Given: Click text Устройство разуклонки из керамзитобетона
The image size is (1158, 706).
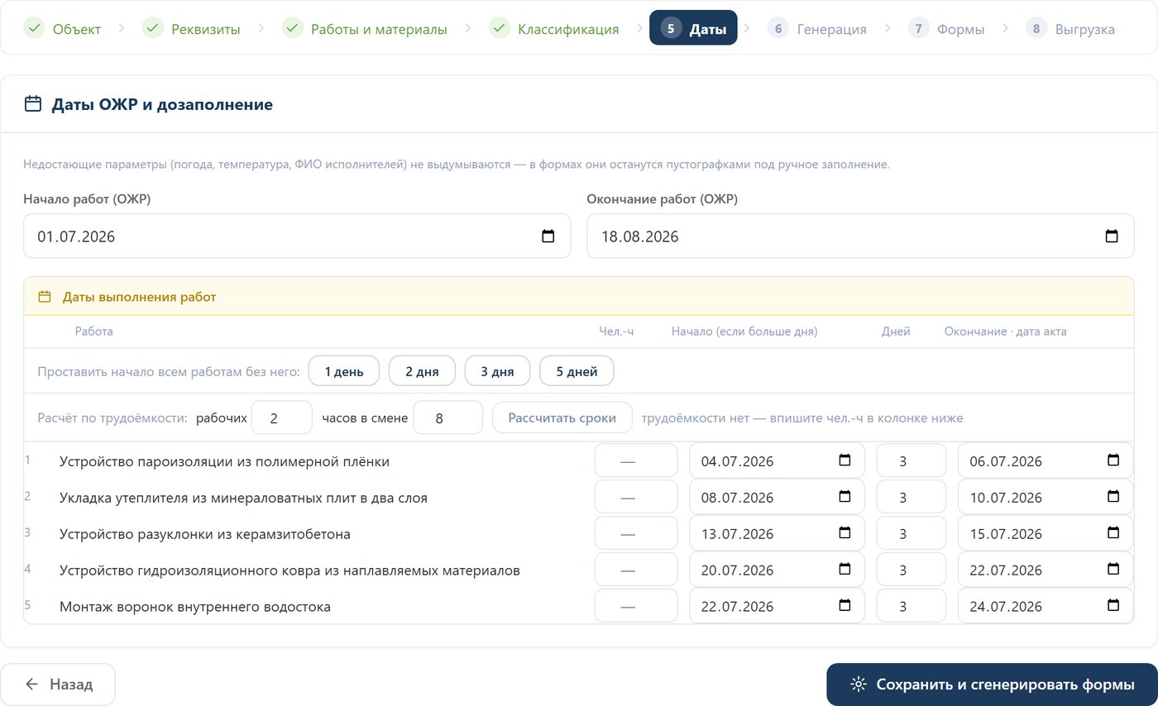Looking at the screenshot, I should click(x=205, y=534).
